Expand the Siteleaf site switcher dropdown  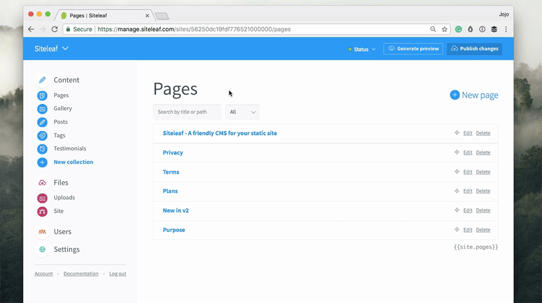52,49
